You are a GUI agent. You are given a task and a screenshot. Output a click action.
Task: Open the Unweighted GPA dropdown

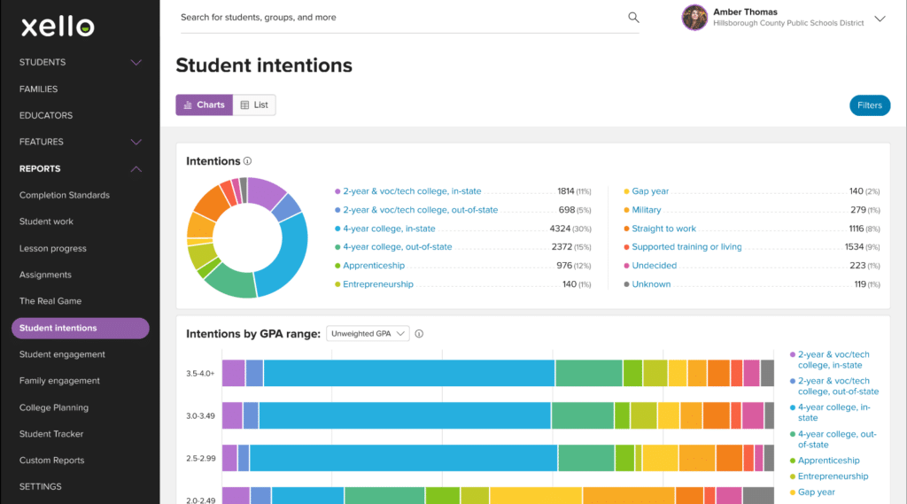tap(368, 333)
